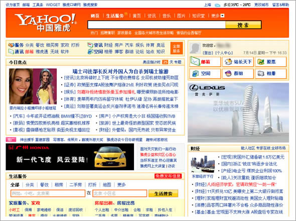The width and height of the screenshot is (296, 221).
Task: Open red headline 刘嘉玲拒绝情敌张曼玉参加婚礼
Action: [106, 92]
